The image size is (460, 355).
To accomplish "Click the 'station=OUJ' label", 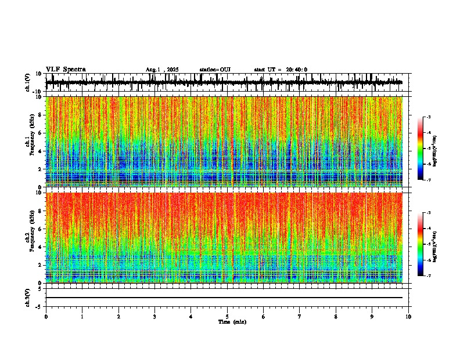I will coord(215,70).
